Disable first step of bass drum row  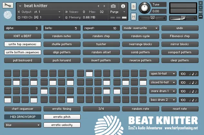click(x=8, y=99)
